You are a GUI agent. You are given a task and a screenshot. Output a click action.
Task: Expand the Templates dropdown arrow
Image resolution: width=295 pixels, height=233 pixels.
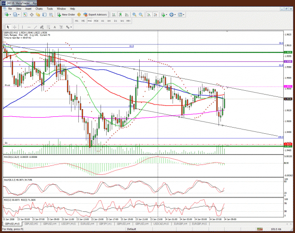[x=184, y=15]
